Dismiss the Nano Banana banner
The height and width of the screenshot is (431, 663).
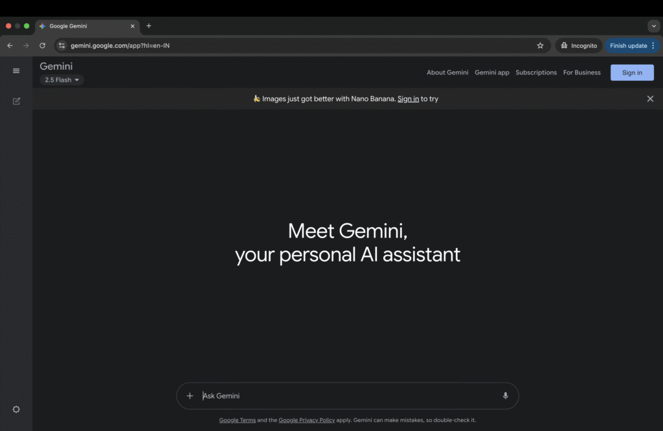click(x=650, y=98)
